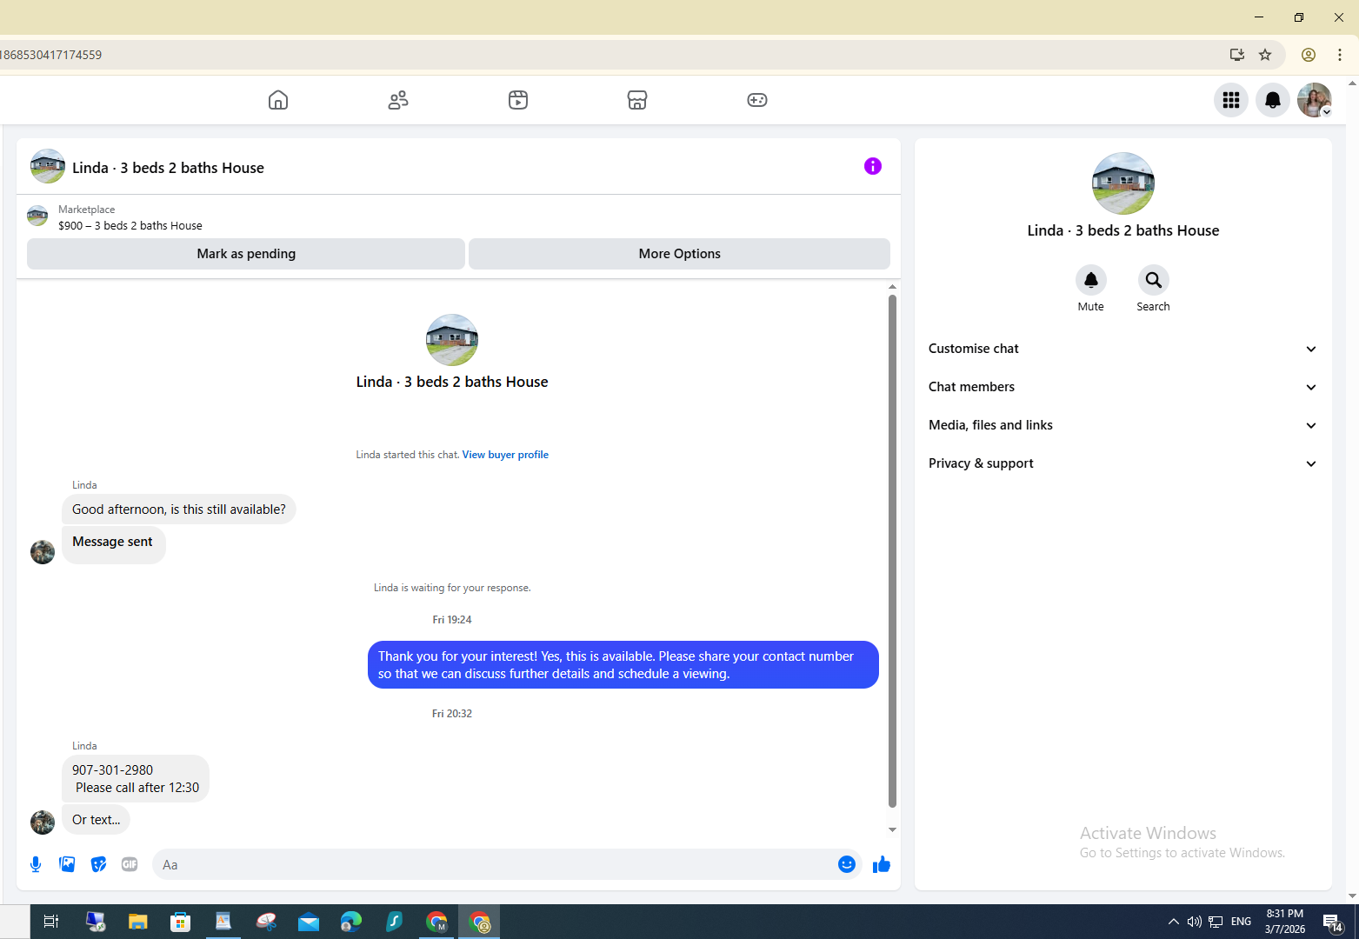Image resolution: width=1359 pixels, height=939 pixels.
Task: Switch the ENG input language
Action: pyautogui.click(x=1242, y=922)
